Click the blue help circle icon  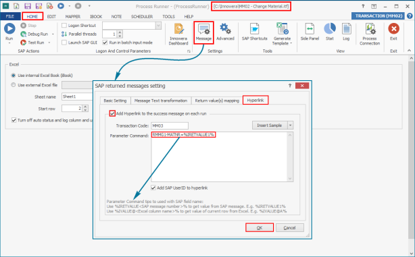[410, 16]
